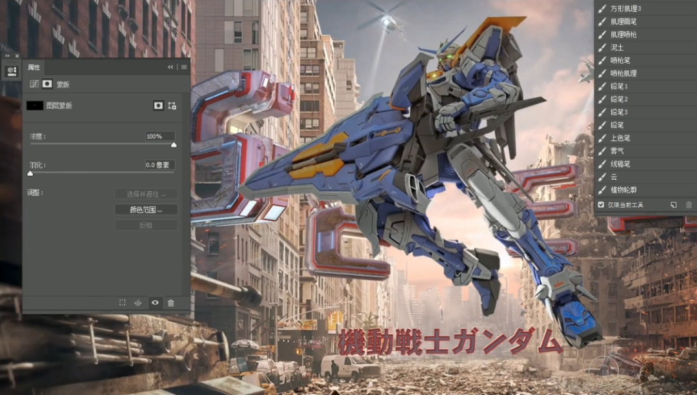Delete the mask with Properties trash icon
This screenshot has height=395, width=697.
tap(170, 303)
